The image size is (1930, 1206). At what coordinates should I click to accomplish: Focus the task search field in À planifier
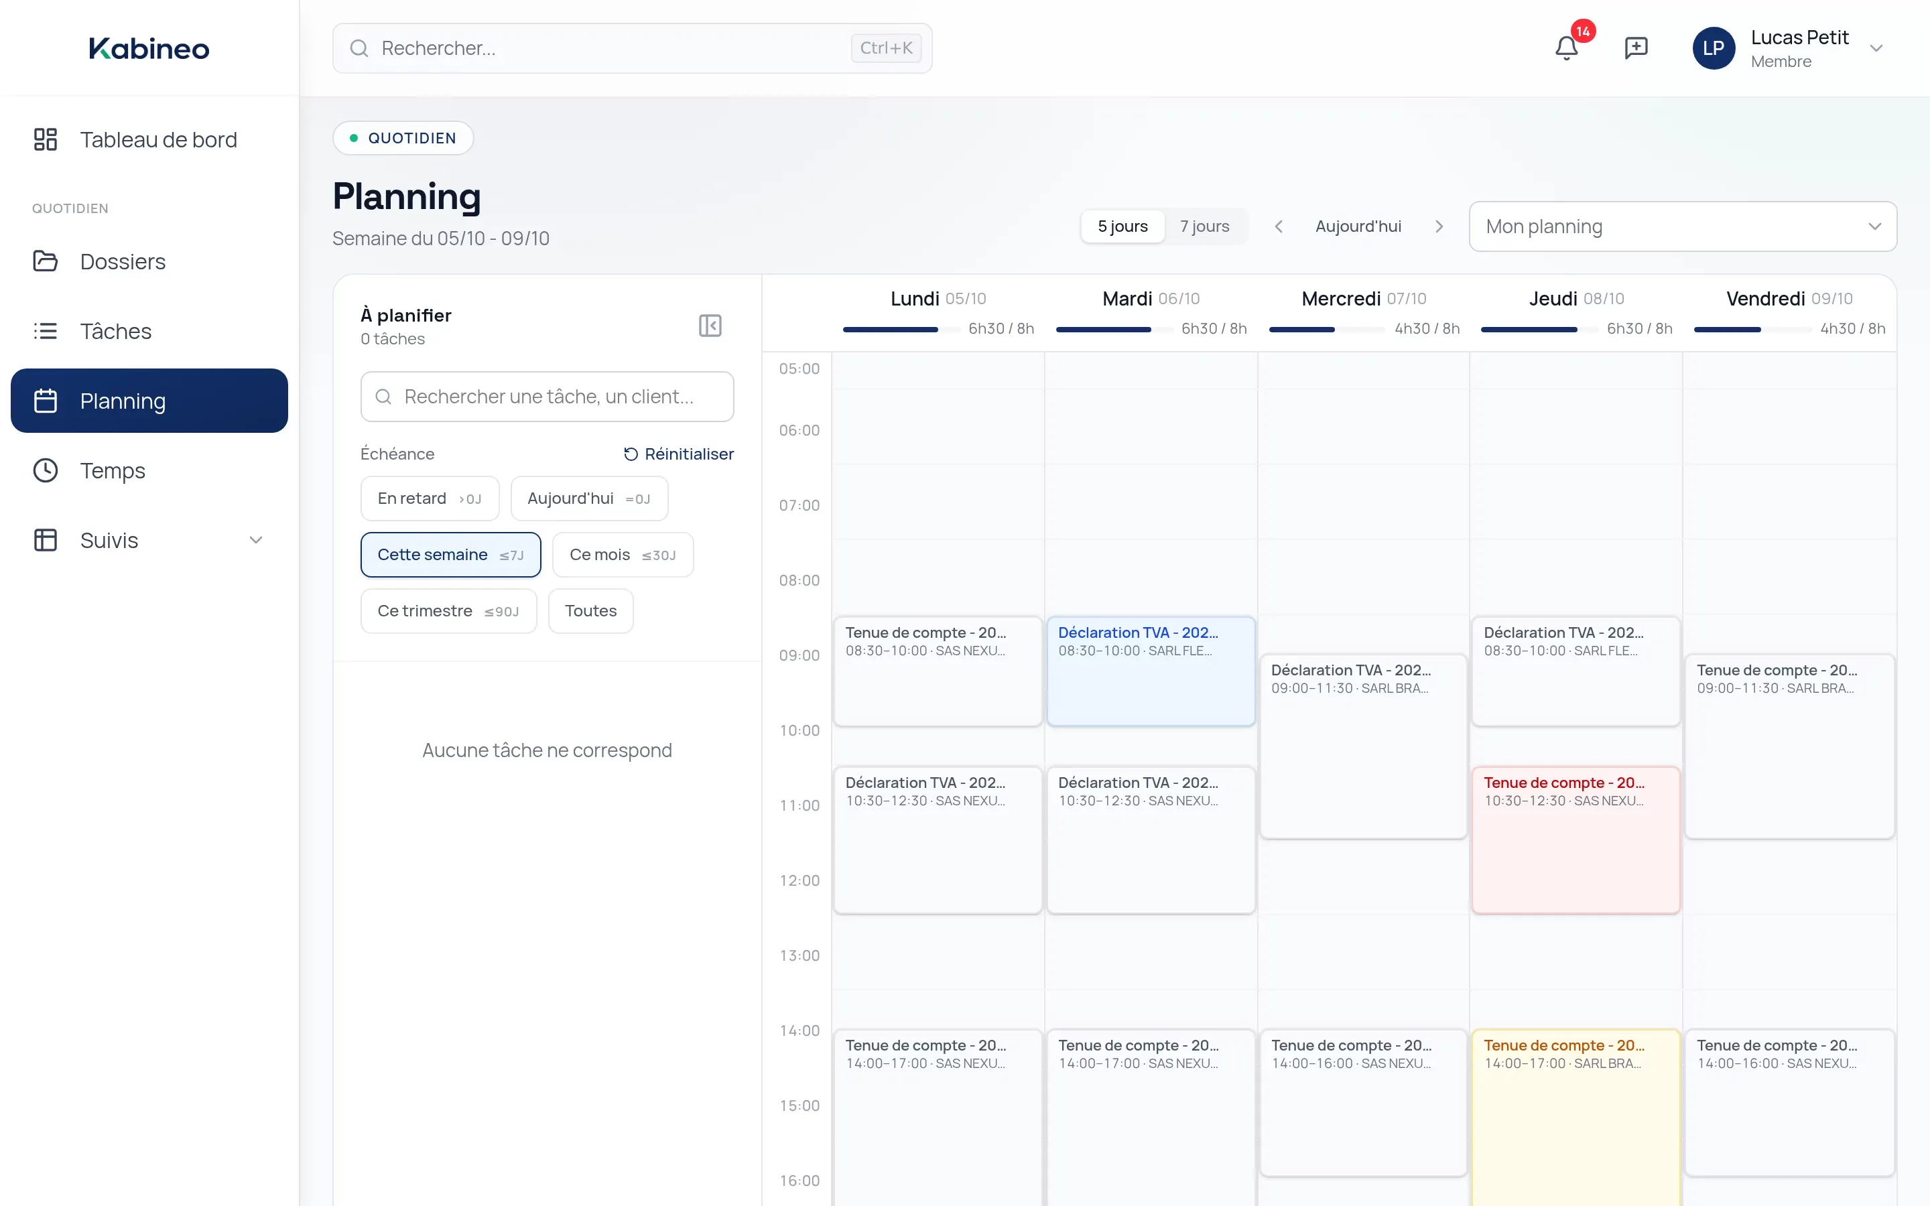547,397
